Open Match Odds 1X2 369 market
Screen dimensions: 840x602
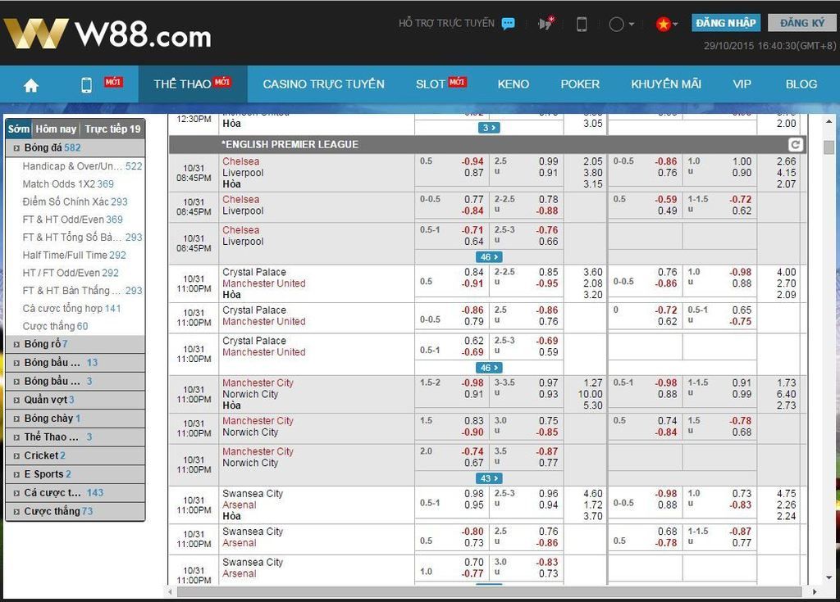tap(68, 184)
